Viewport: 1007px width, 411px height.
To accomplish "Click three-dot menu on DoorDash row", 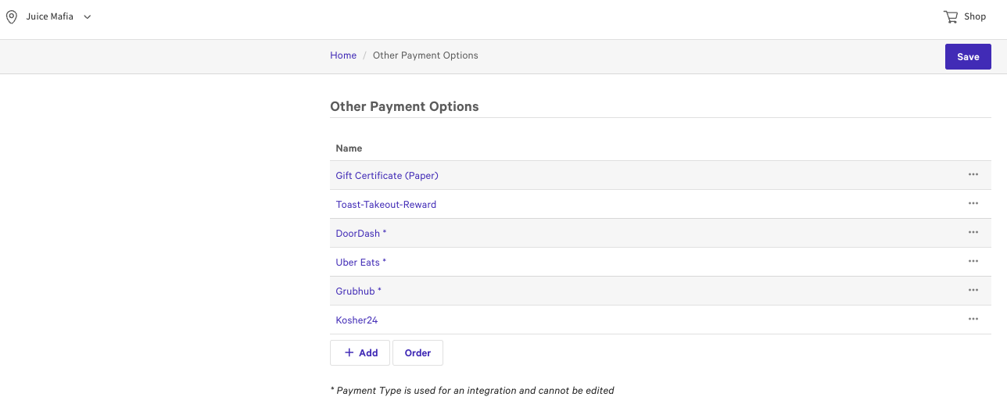I will (x=973, y=233).
